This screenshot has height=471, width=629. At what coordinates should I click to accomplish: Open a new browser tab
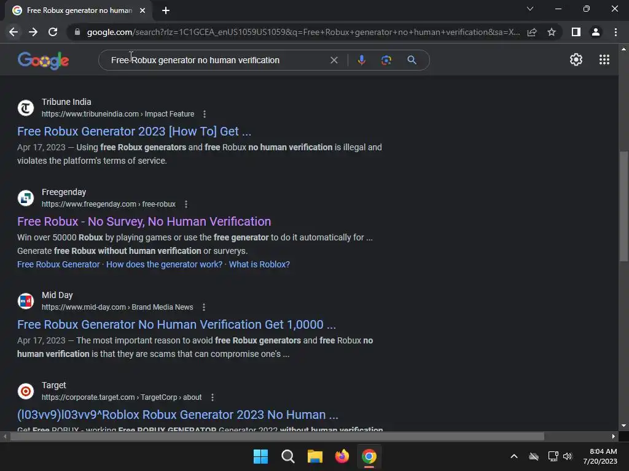pos(166,10)
